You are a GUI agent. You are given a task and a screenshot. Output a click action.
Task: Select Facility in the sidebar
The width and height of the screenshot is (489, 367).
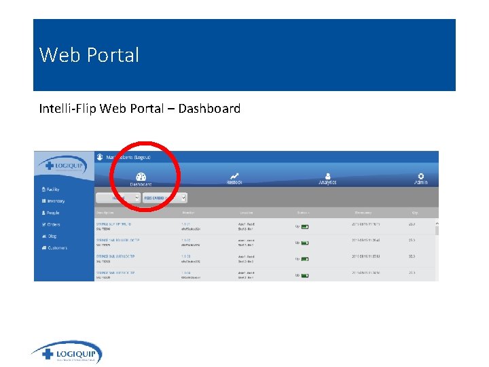(50, 189)
